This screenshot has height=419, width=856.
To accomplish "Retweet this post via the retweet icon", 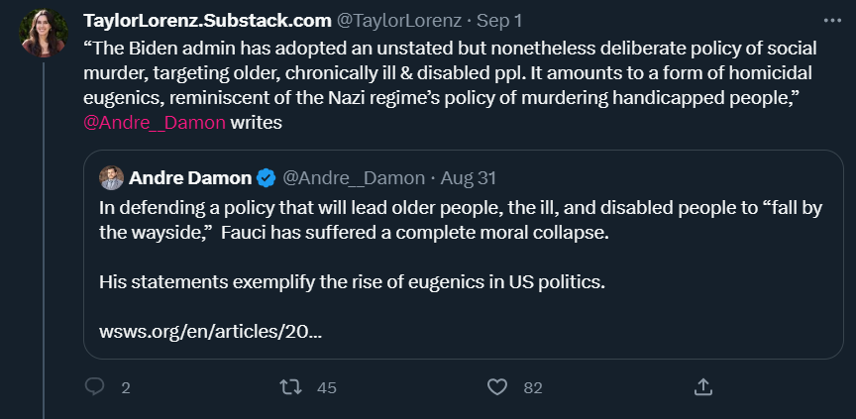I will [292, 386].
